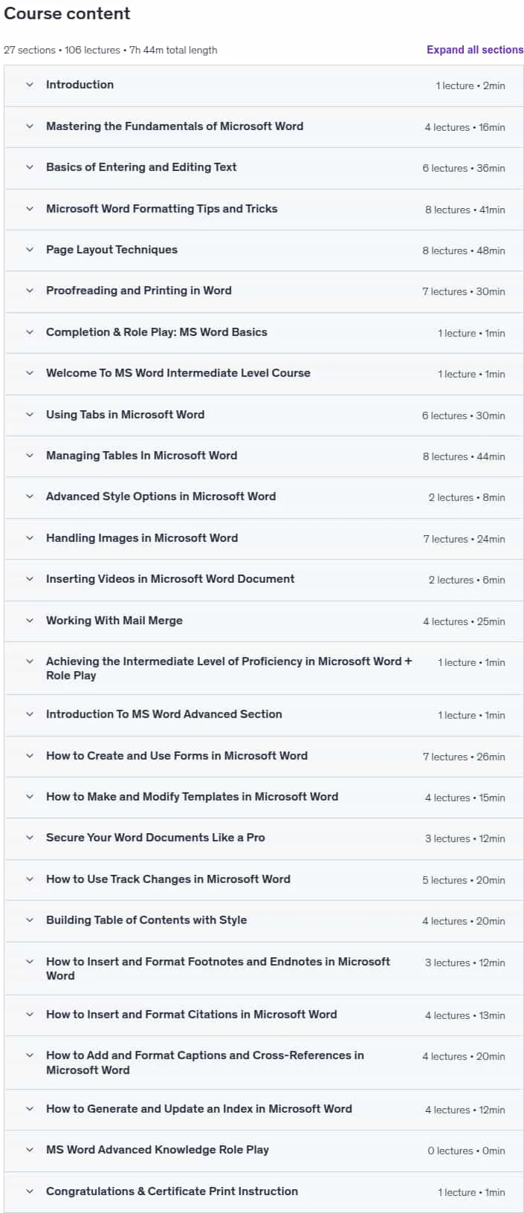Click the '7 lectures • 24min' label
Viewport: 524px width, 1213px height.
pos(465,539)
